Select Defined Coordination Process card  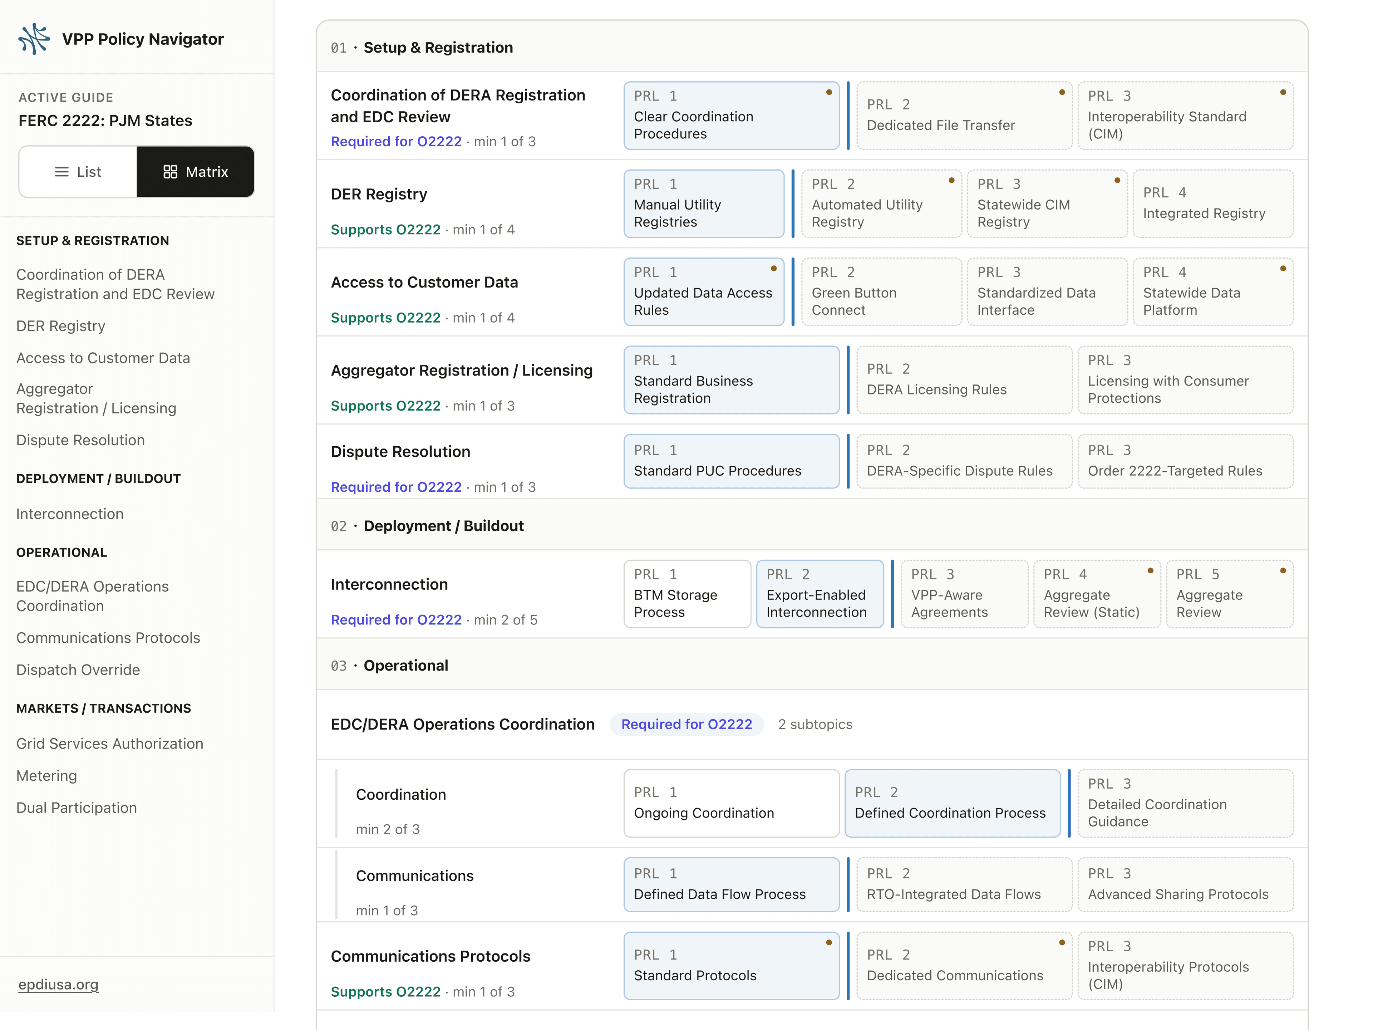click(x=952, y=803)
